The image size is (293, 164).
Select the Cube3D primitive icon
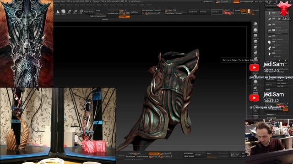tap(63, 12)
